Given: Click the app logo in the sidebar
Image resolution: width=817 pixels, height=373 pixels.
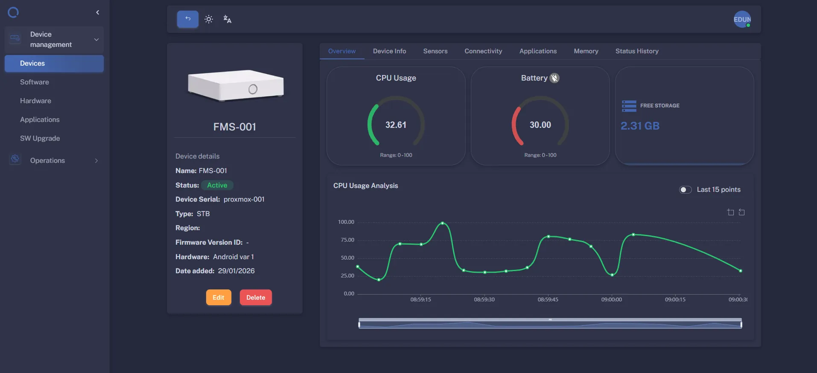Looking at the screenshot, I should pos(13,12).
